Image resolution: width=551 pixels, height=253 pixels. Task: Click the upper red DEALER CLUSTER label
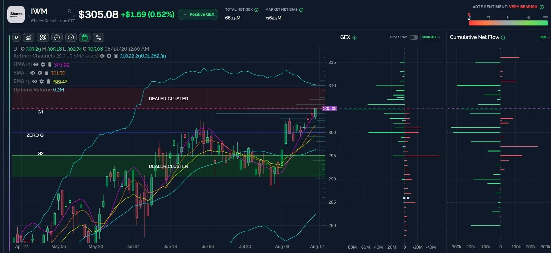point(169,99)
